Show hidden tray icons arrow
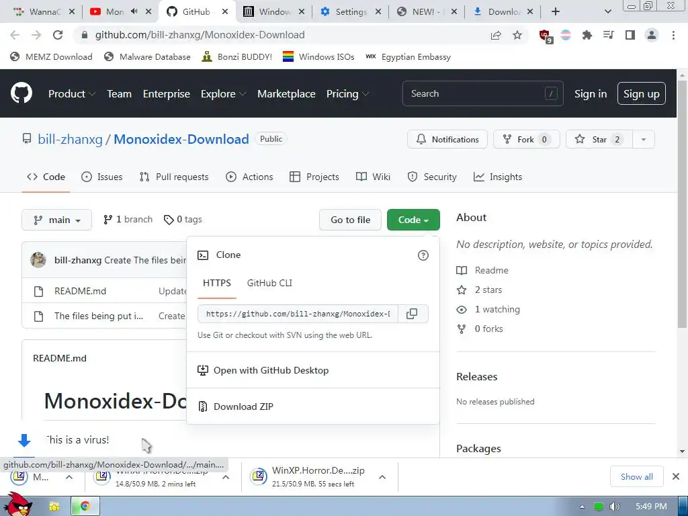 tap(582, 507)
